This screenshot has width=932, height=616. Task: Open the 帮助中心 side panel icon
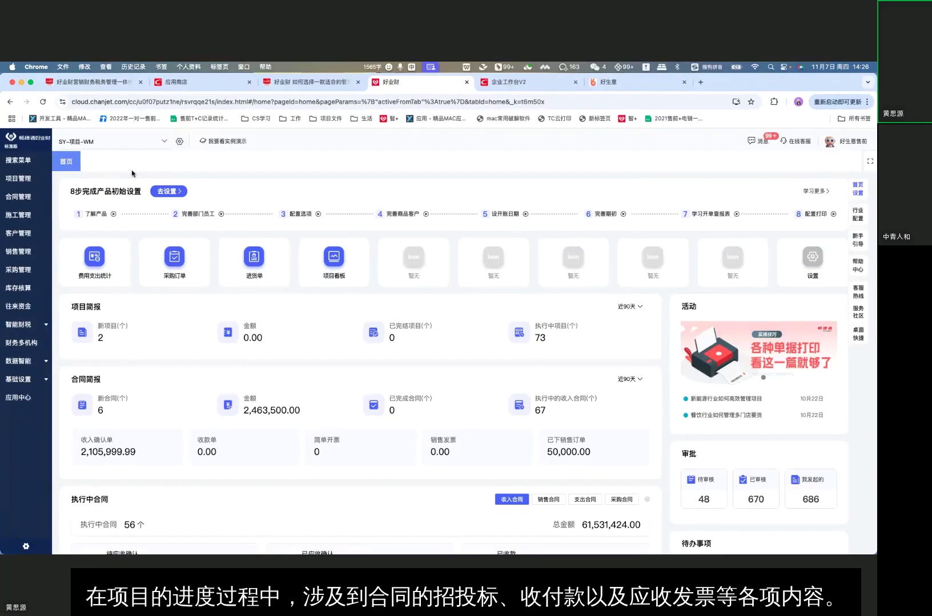click(x=858, y=264)
